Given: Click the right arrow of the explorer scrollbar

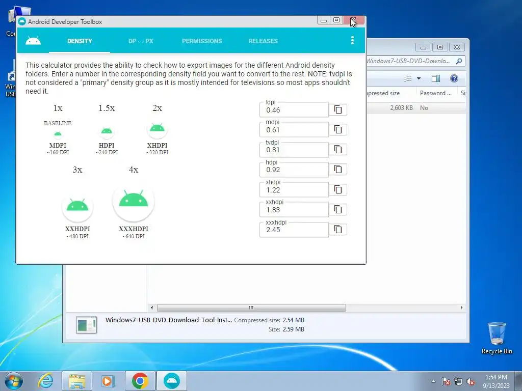Looking at the screenshot, I should [461, 308].
